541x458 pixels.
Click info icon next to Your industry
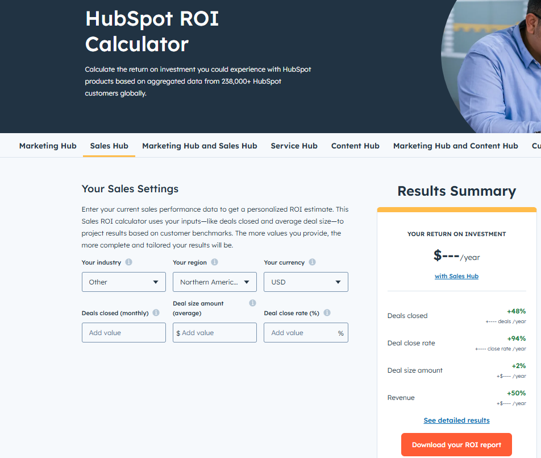pyautogui.click(x=129, y=262)
